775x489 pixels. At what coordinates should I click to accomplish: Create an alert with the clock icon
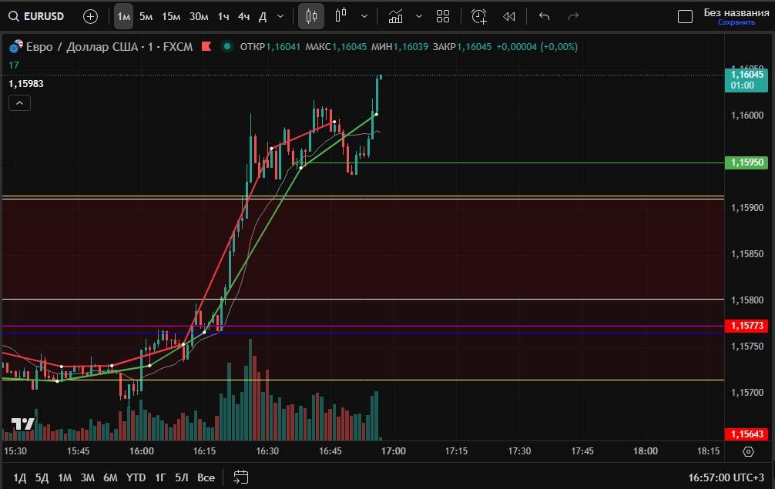point(479,16)
